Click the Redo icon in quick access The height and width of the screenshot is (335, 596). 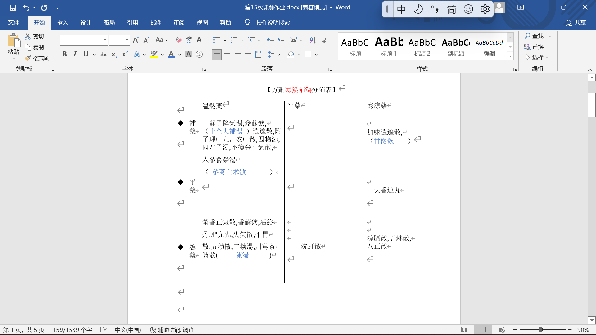(x=44, y=7)
